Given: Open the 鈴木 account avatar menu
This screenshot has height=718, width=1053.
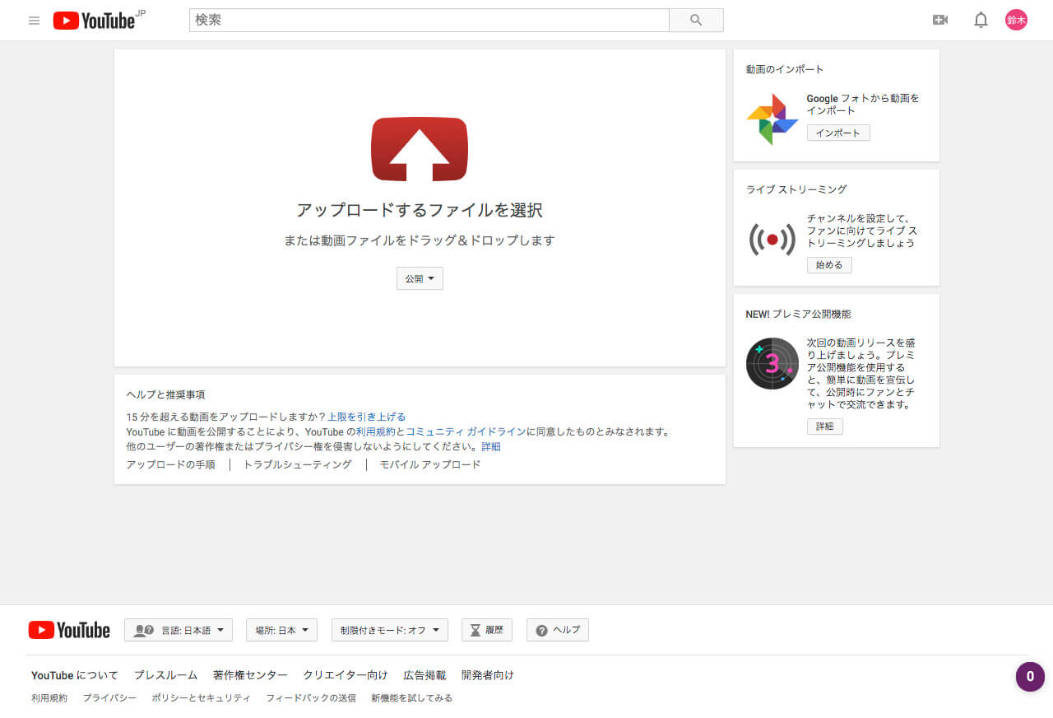Looking at the screenshot, I should (x=1016, y=21).
